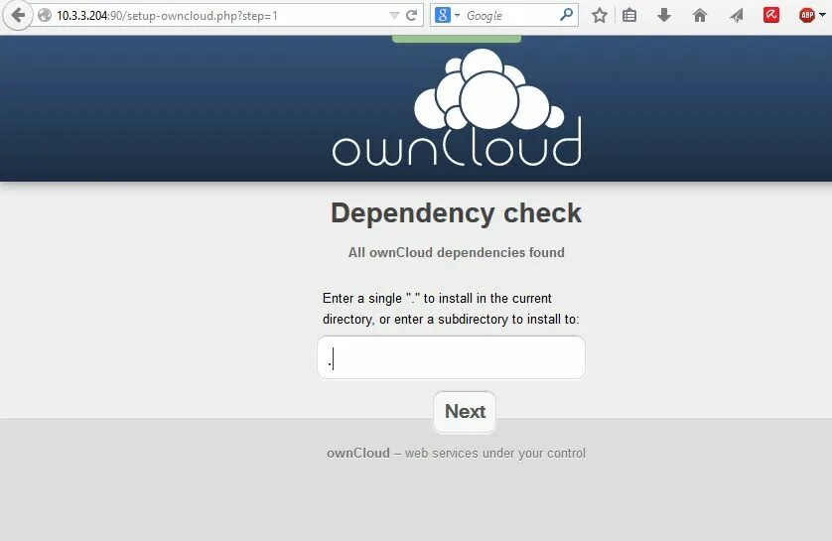Viewport: 832px width, 541px height.
Task: Click the Next button
Action: tap(465, 412)
